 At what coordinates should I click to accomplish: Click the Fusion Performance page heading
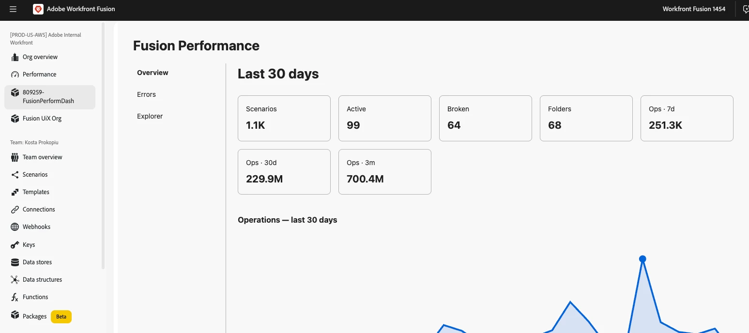click(196, 46)
